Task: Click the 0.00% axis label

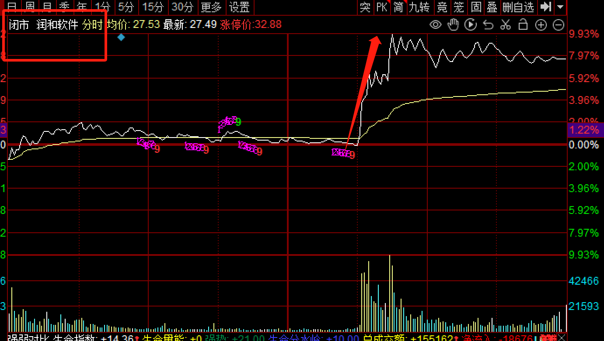Action: [584, 145]
